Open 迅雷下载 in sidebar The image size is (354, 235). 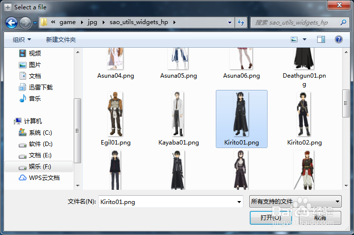coord(36,87)
